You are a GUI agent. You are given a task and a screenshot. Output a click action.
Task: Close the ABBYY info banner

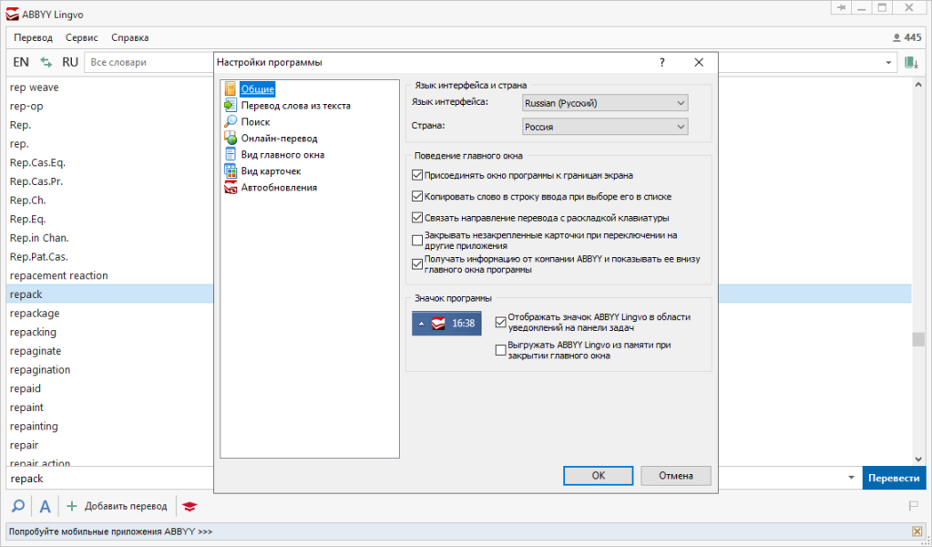click(917, 532)
